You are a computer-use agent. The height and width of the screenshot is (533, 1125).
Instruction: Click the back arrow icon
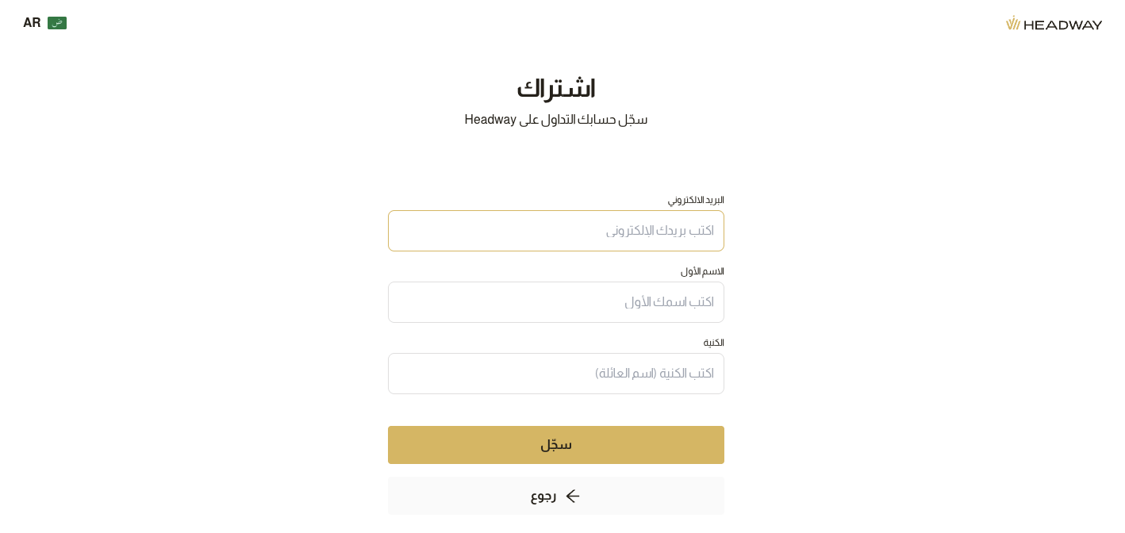pyautogui.click(x=573, y=496)
